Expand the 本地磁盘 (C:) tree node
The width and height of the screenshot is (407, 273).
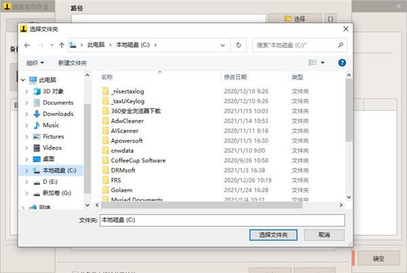(26, 170)
